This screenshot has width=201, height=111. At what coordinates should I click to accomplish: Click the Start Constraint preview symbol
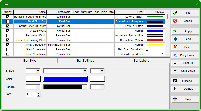(x=147, y=49)
